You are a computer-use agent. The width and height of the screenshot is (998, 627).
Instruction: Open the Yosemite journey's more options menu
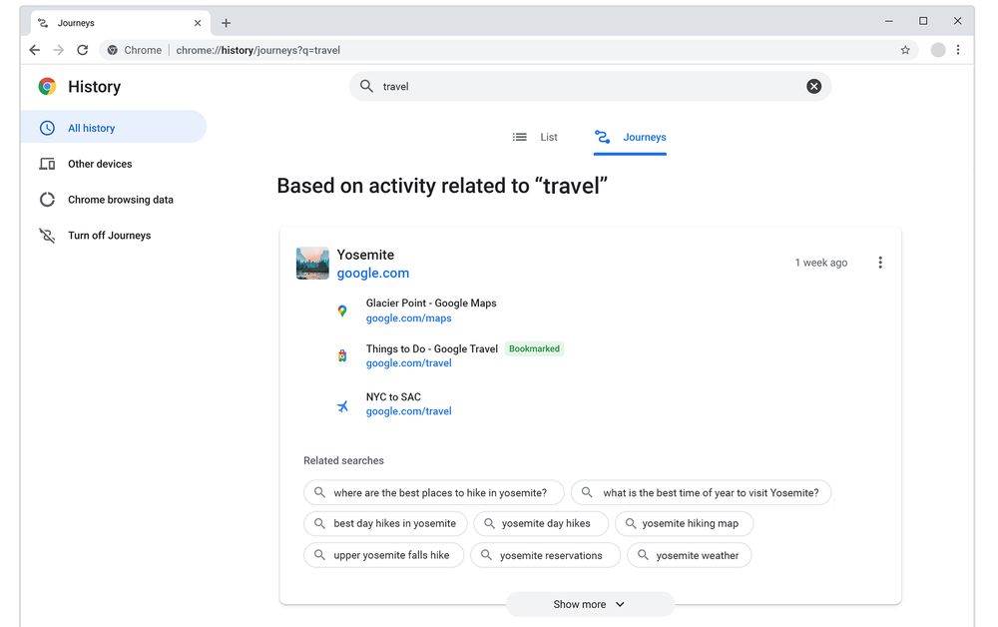879,263
